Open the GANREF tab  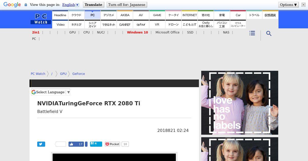point(125,24)
